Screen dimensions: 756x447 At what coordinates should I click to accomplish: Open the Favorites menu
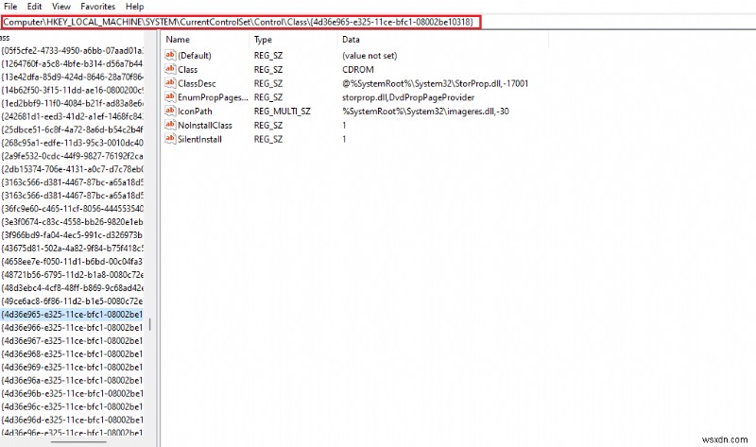click(x=98, y=7)
